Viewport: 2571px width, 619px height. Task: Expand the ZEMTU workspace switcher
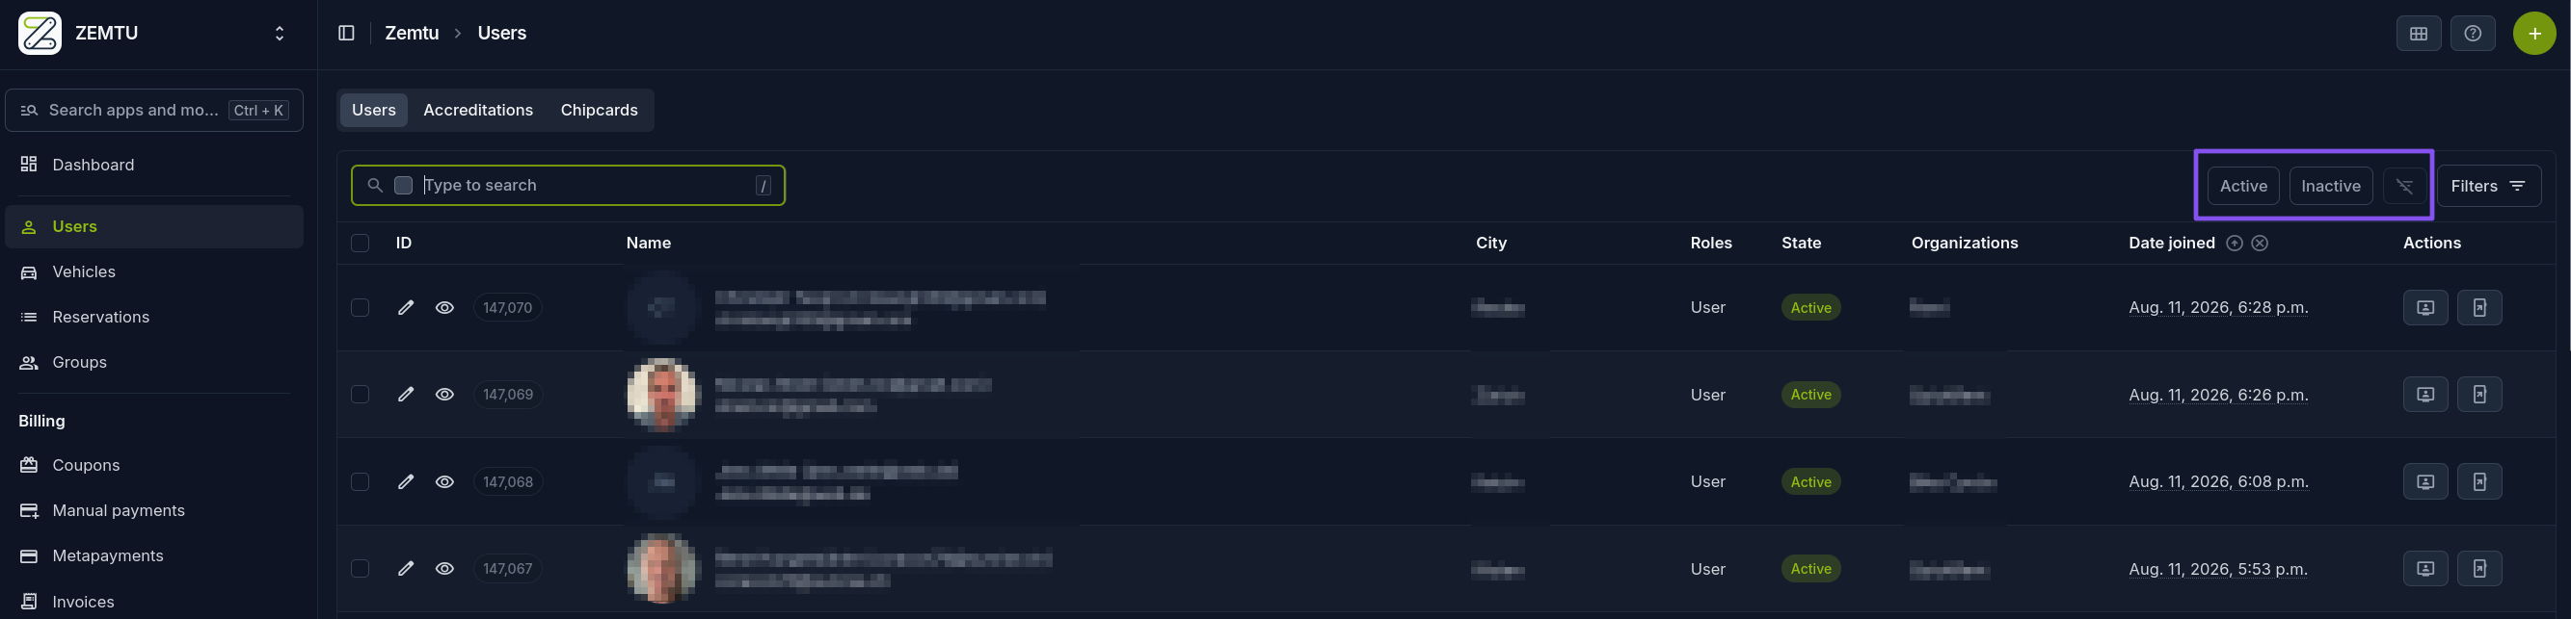pyautogui.click(x=280, y=34)
